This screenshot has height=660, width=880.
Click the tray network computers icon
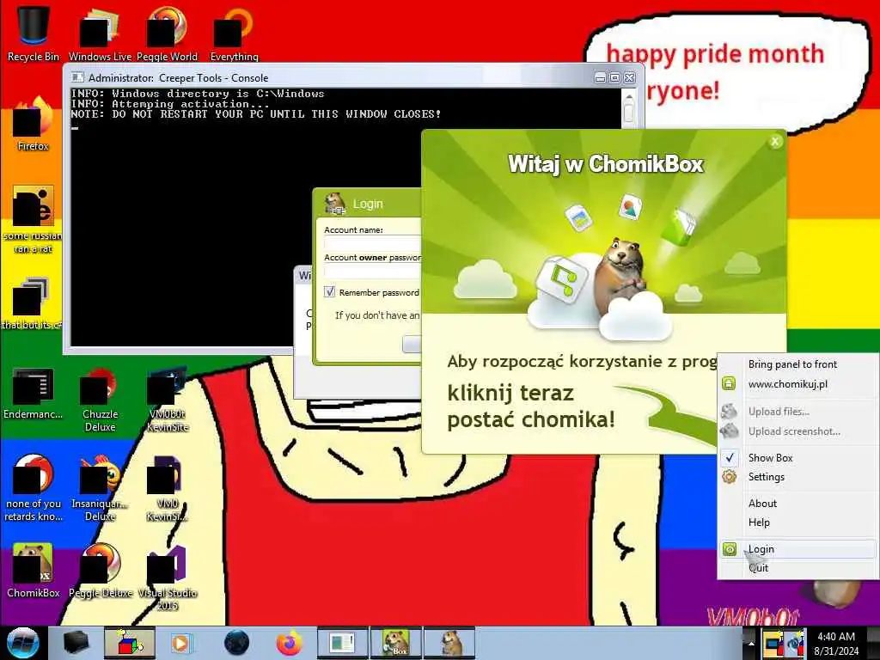click(773, 643)
